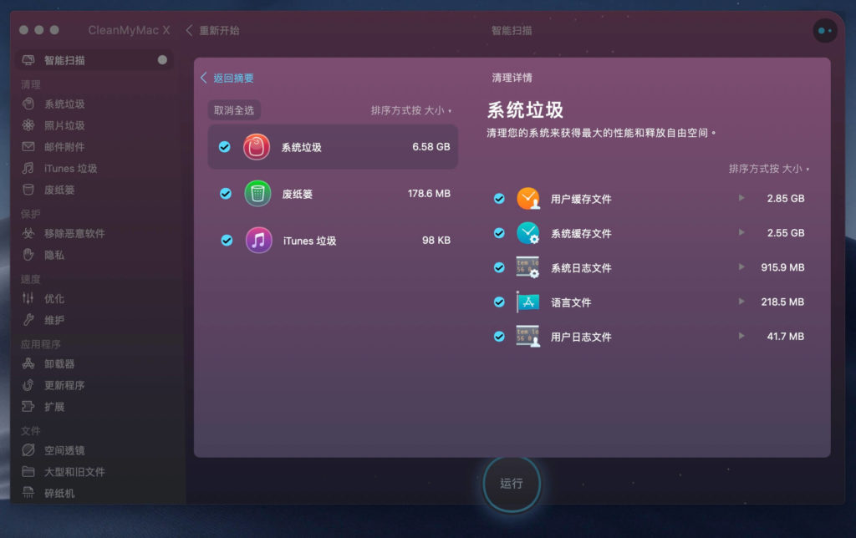Uncheck the 语言文件 checkbox
The image size is (856, 538).
[499, 302]
